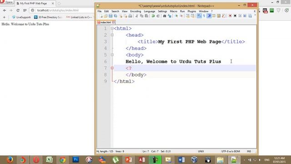This screenshot has width=291, height=164.
Task: Save the file using the toolbar Save icon
Action: click(110, 16)
